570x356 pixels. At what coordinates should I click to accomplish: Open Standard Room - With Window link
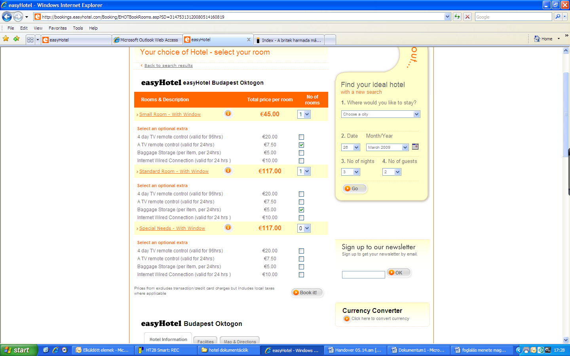click(174, 171)
